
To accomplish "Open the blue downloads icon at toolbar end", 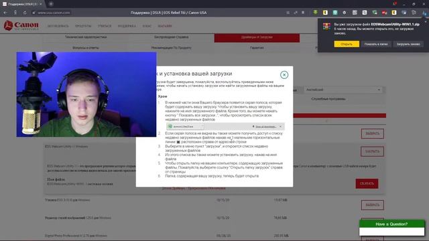I will 424,13.
